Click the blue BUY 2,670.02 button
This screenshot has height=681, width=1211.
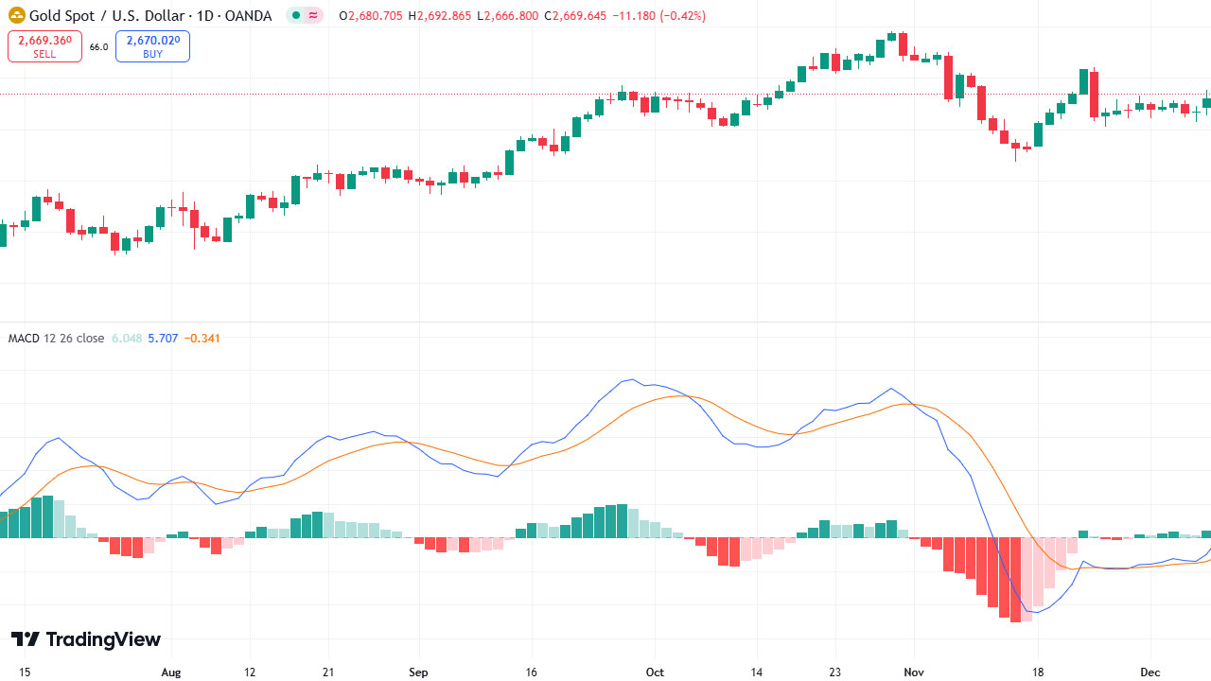point(152,46)
